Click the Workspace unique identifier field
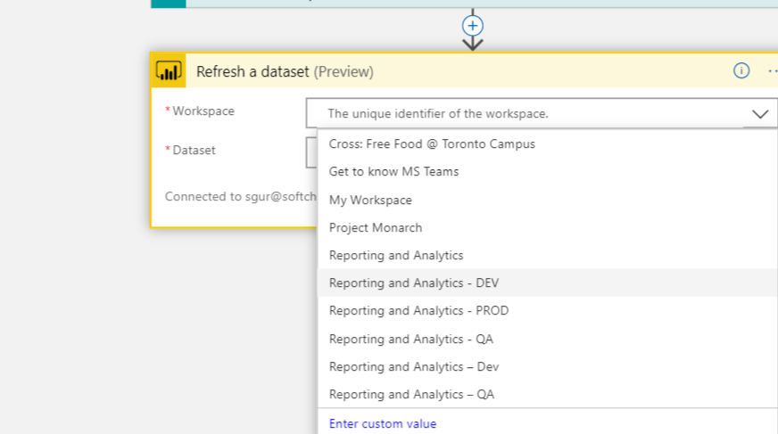The height and width of the screenshot is (434, 778). pyautogui.click(x=526, y=114)
